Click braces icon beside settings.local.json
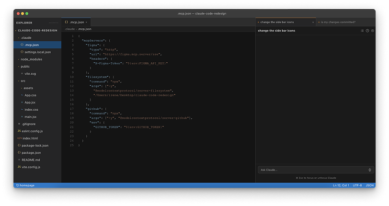The image size is (389, 206). (22, 52)
